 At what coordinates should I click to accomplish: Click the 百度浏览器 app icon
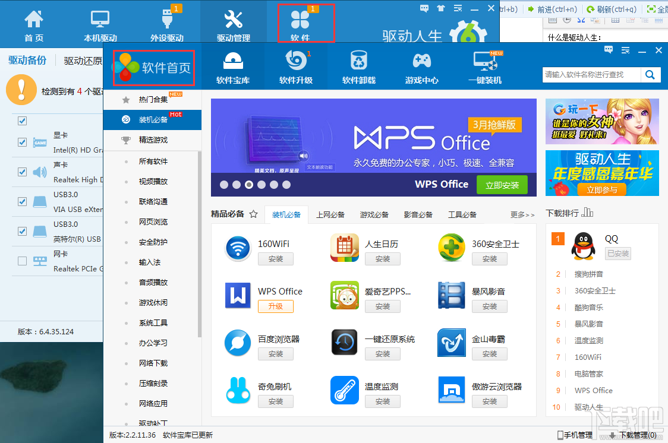pos(238,343)
